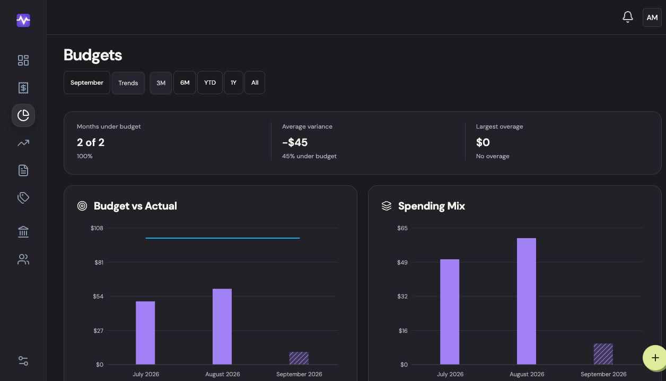This screenshot has height=381, width=666.
Task: Select the 3M time range
Action: click(x=161, y=83)
